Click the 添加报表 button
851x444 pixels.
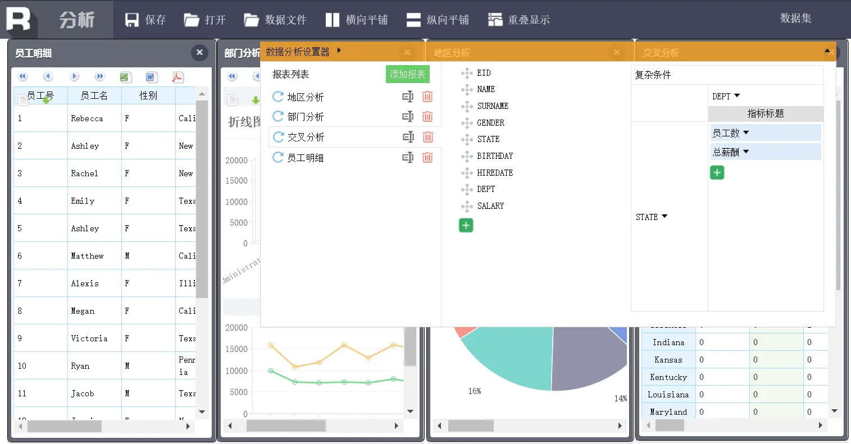click(x=407, y=74)
